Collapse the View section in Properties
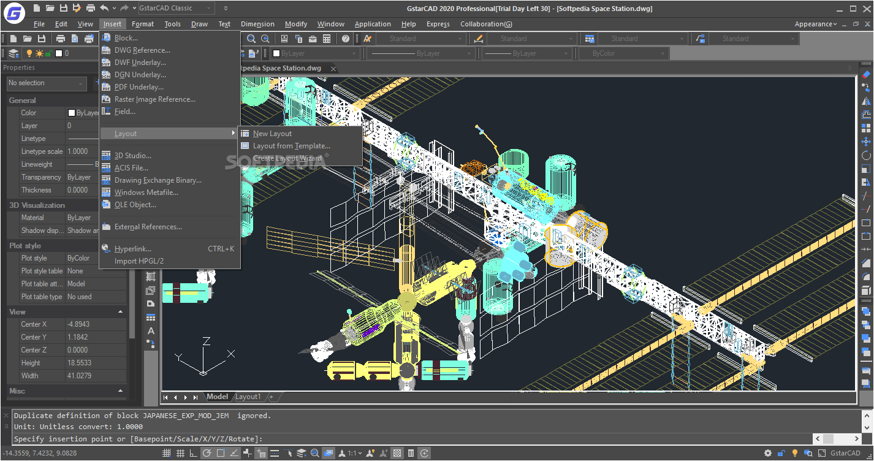Screen dimensions: 874x461 coord(121,312)
